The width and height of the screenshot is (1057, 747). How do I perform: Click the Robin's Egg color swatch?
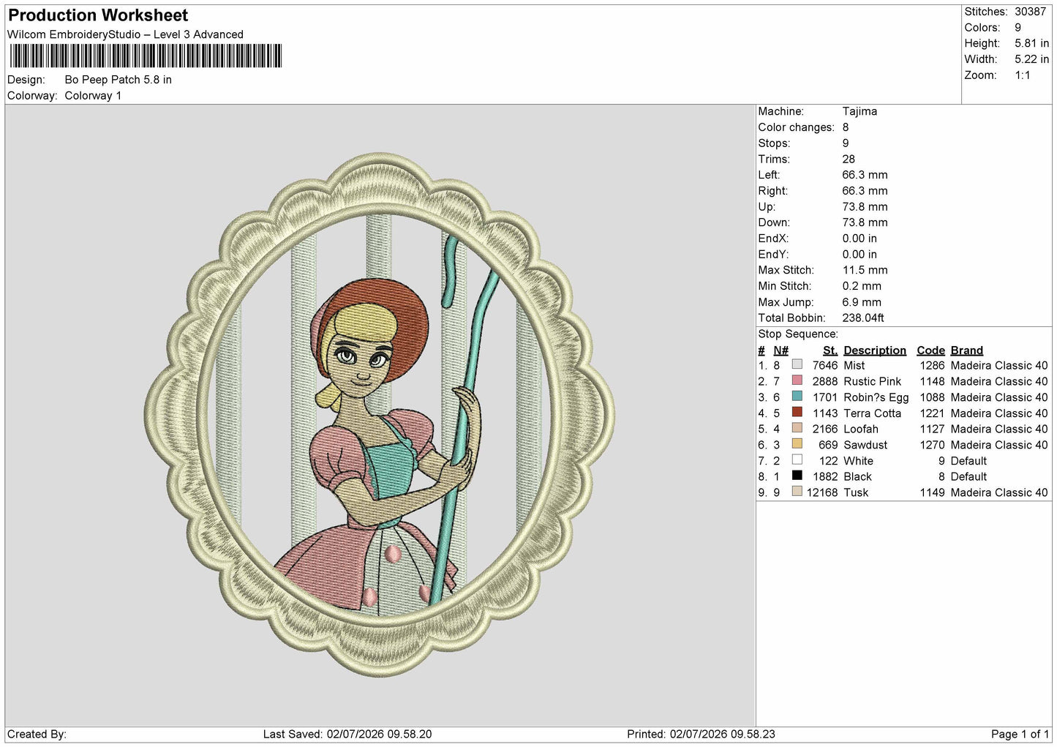pos(797,397)
